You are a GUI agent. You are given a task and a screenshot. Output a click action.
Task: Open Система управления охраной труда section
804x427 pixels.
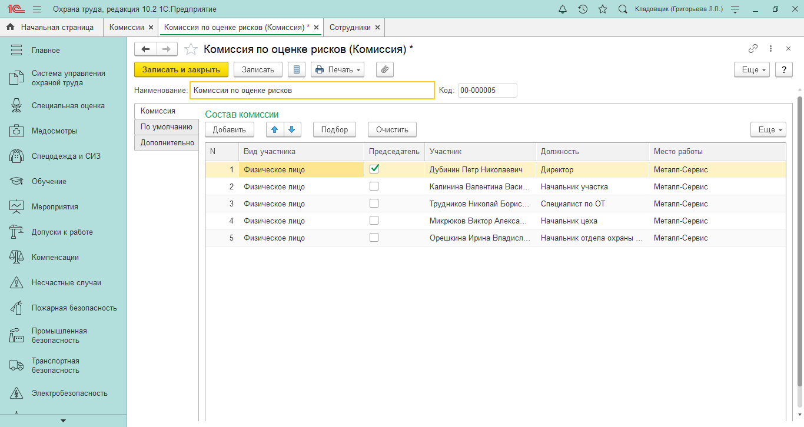coord(63,78)
